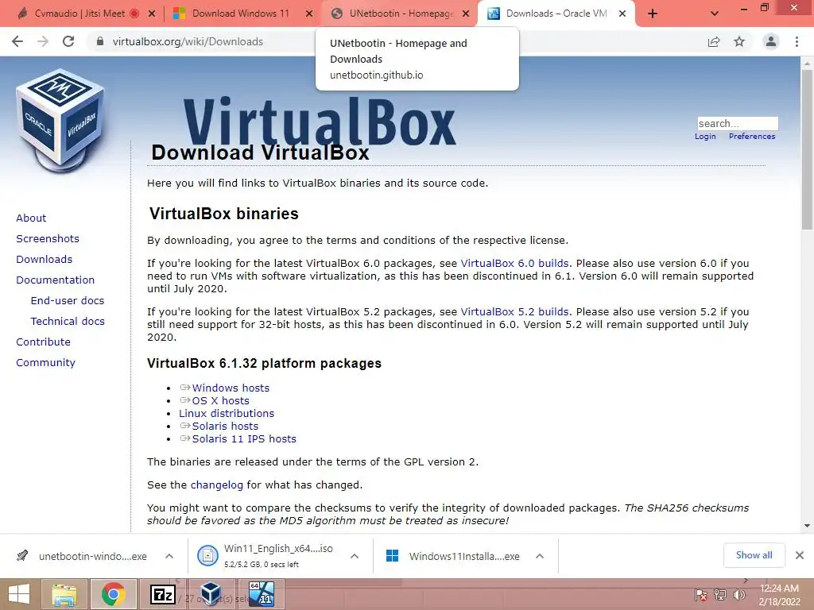Viewport: 814px width, 610px height.
Task: Open Documentation in the sidebar
Action: (x=56, y=280)
